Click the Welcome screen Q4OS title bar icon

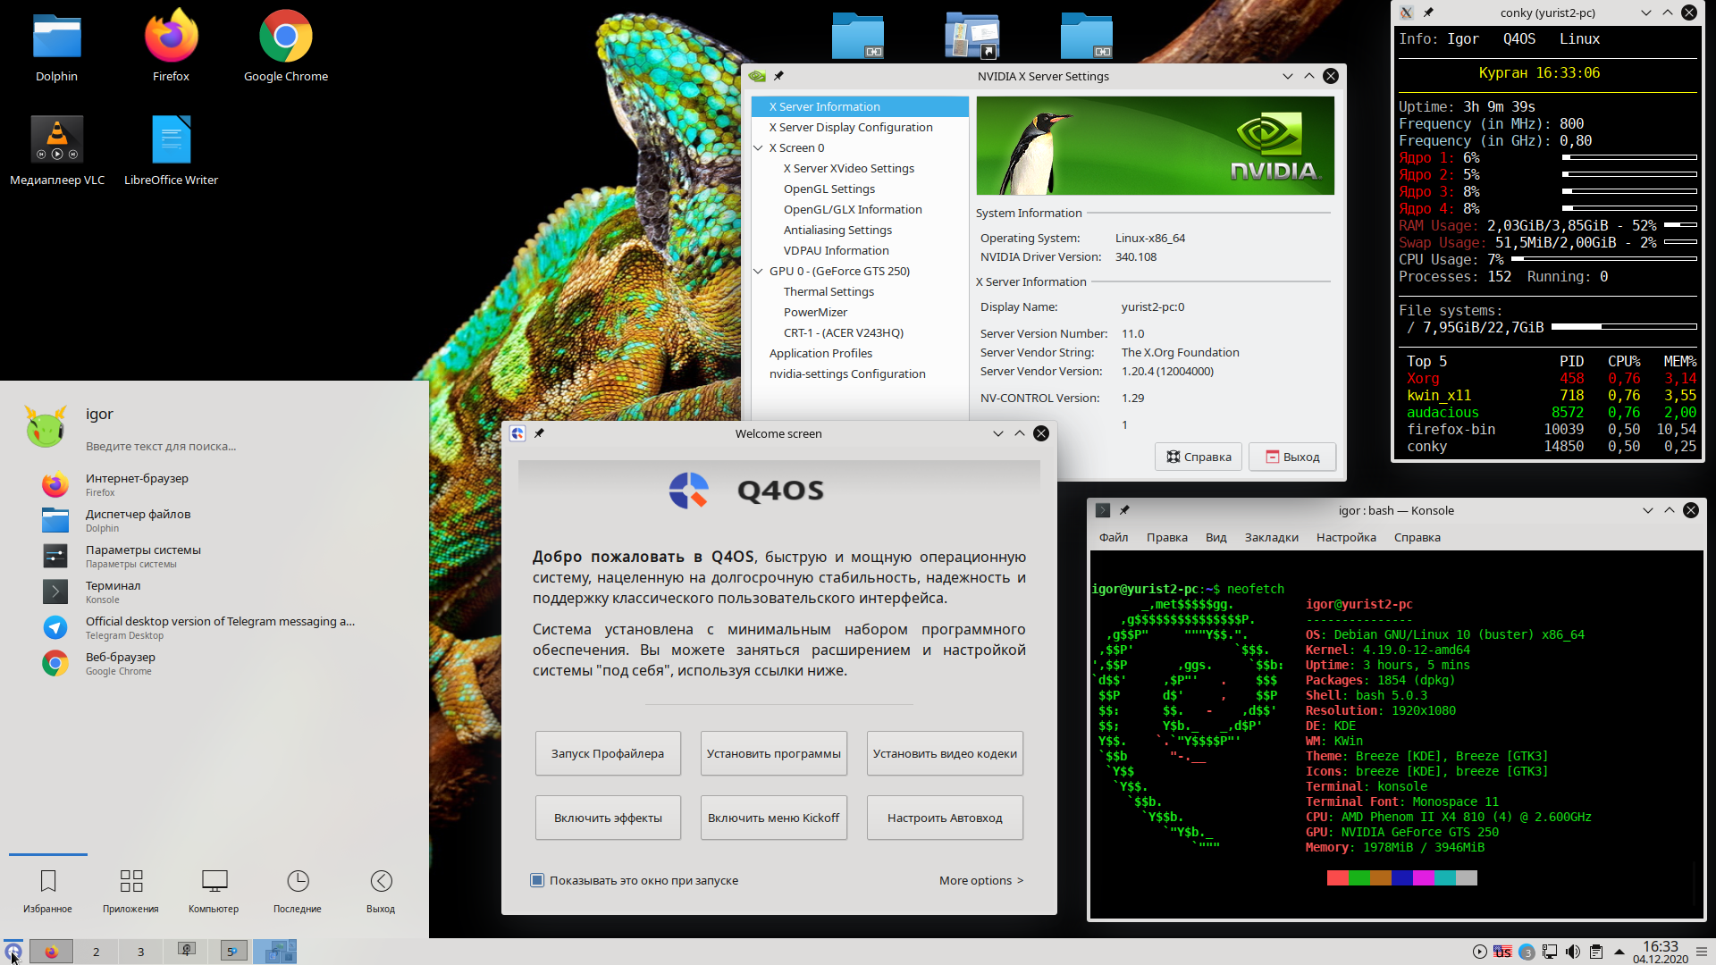point(517,433)
